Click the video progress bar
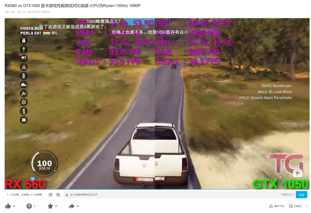The height and width of the screenshot is (213, 311). click(157, 189)
